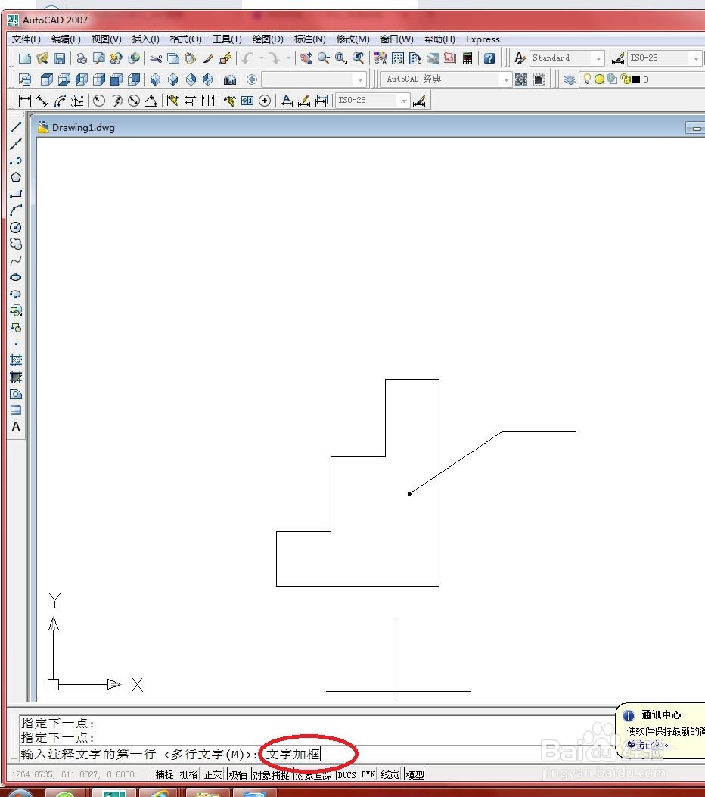Open the Express menu

[x=483, y=39]
